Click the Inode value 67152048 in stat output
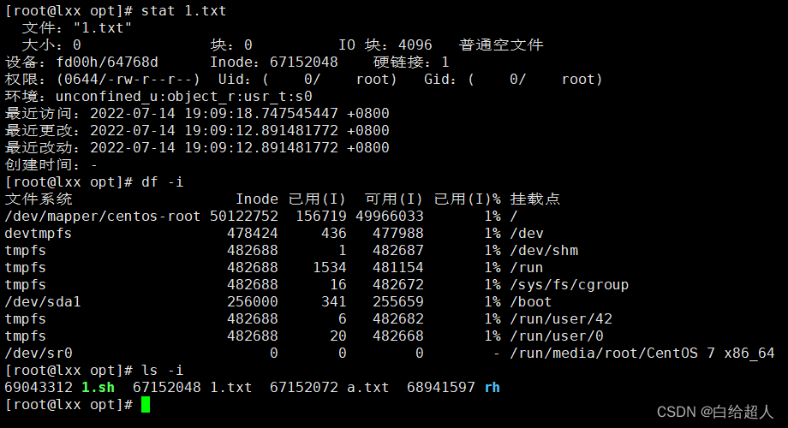Image resolution: width=788 pixels, height=428 pixels. tap(303, 62)
